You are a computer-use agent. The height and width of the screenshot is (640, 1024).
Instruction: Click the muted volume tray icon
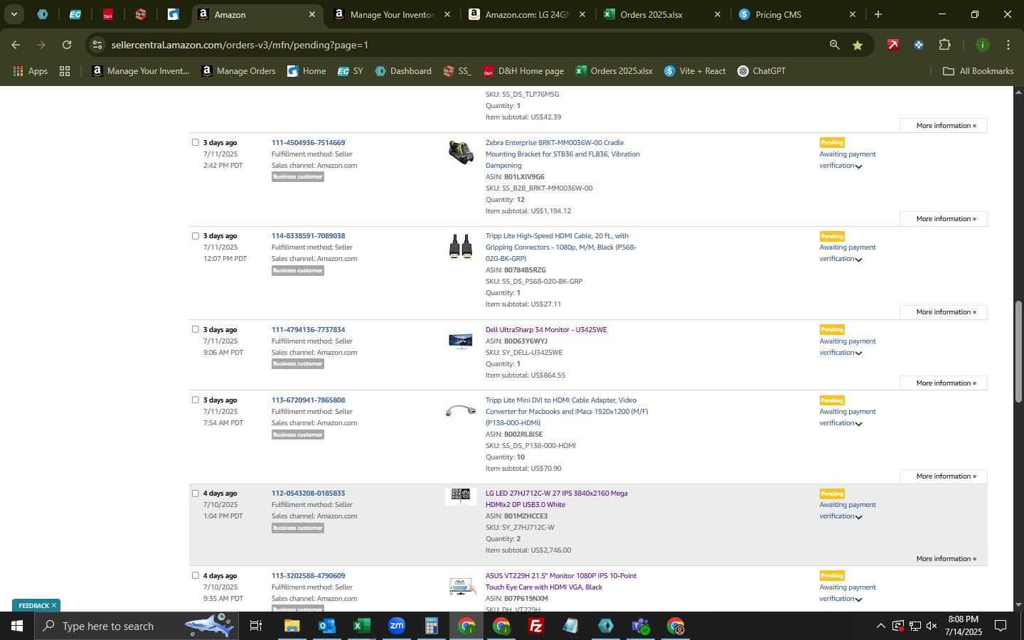click(x=932, y=626)
